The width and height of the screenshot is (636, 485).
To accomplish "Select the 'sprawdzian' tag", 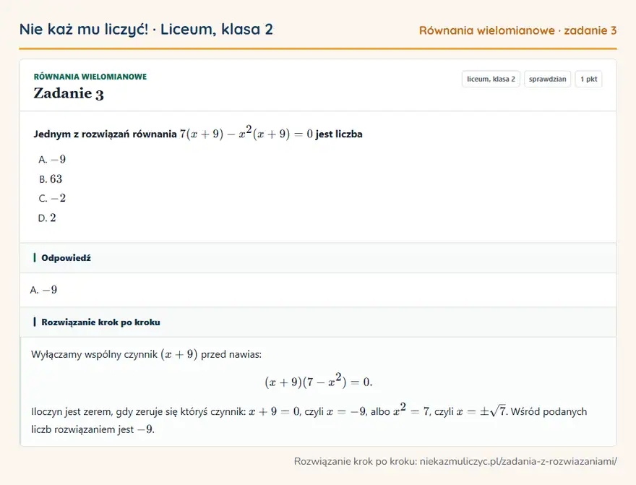I will point(547,79).
